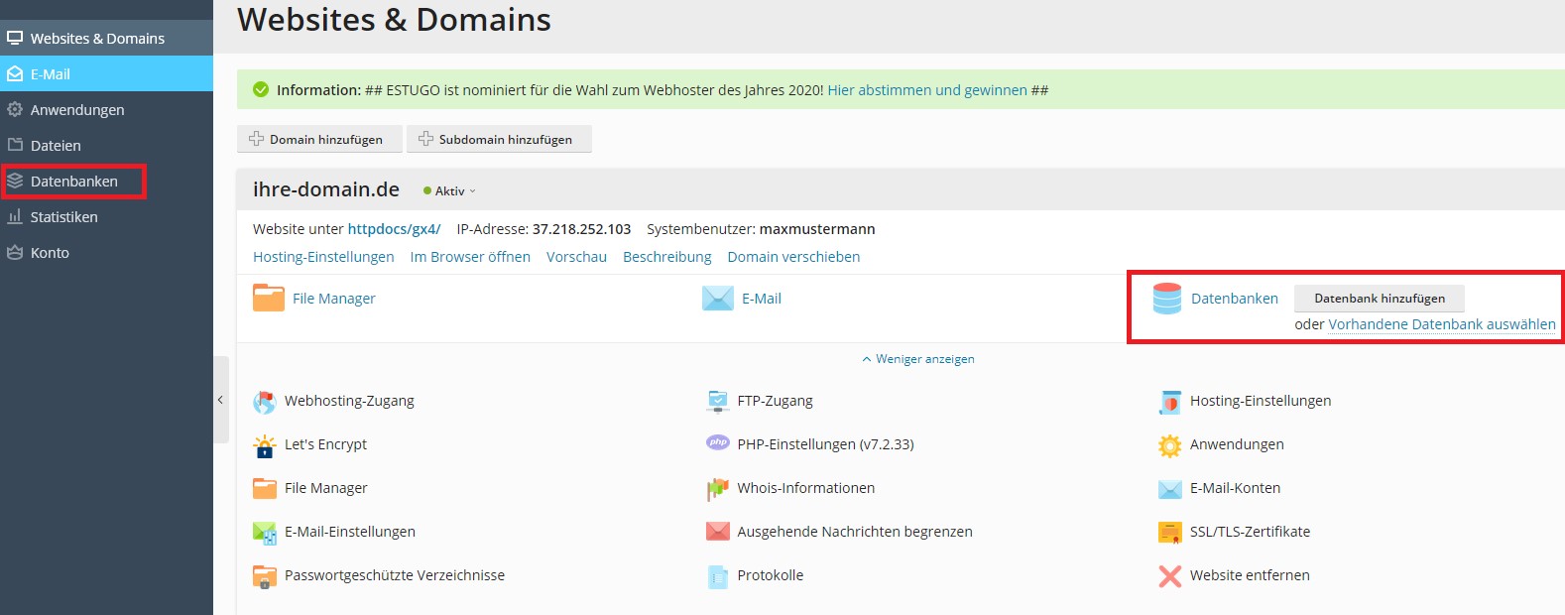Open the Aktiv status dropdown

[x=450, y=191]
